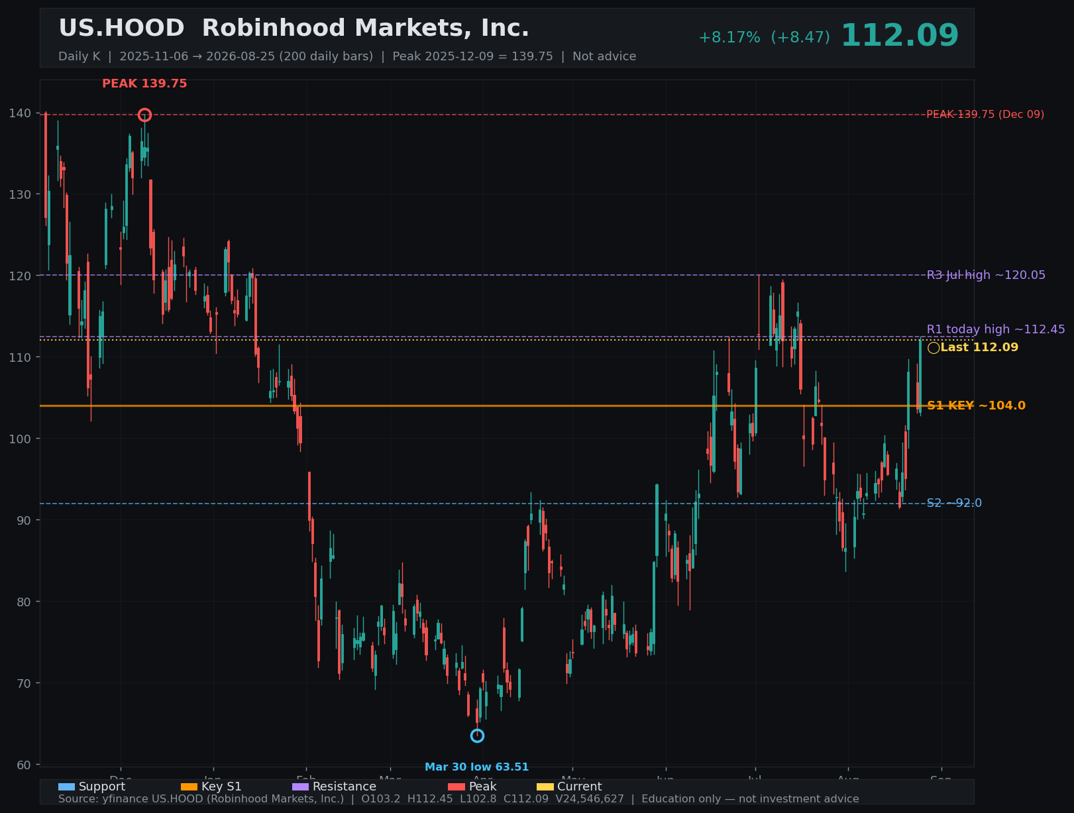Click the 'Daily K' subtitle line
This screenshot has height=813, width=1074.
(347, 56)
